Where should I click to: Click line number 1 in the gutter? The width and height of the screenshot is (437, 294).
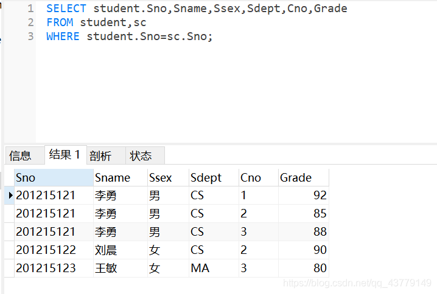[x=30, y=9]
